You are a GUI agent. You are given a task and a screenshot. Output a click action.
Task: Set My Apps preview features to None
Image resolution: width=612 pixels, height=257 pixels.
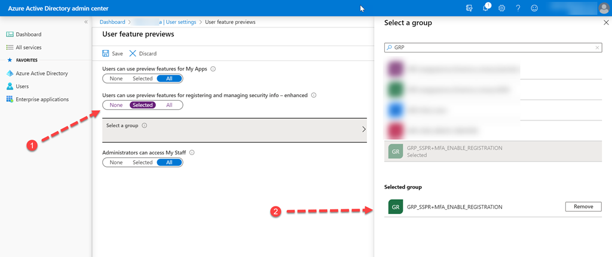116,78
